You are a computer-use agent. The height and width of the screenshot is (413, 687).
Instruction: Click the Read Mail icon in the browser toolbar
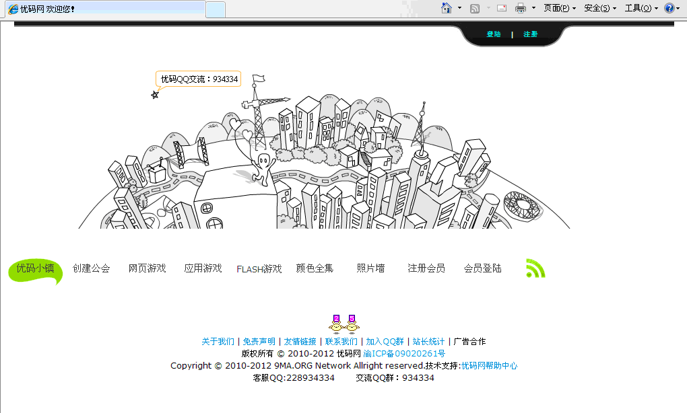click(x=500, y=7)
